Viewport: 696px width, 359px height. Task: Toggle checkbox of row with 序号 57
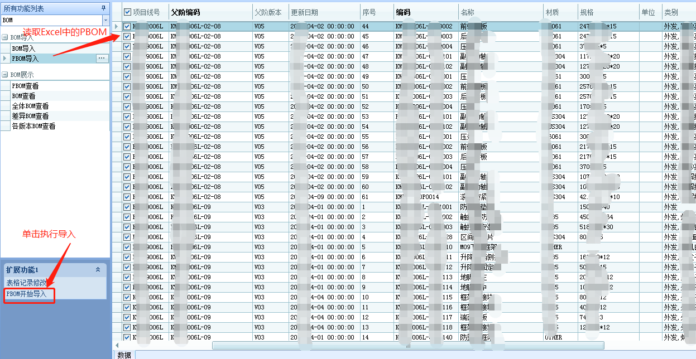[x=127, y=157]
